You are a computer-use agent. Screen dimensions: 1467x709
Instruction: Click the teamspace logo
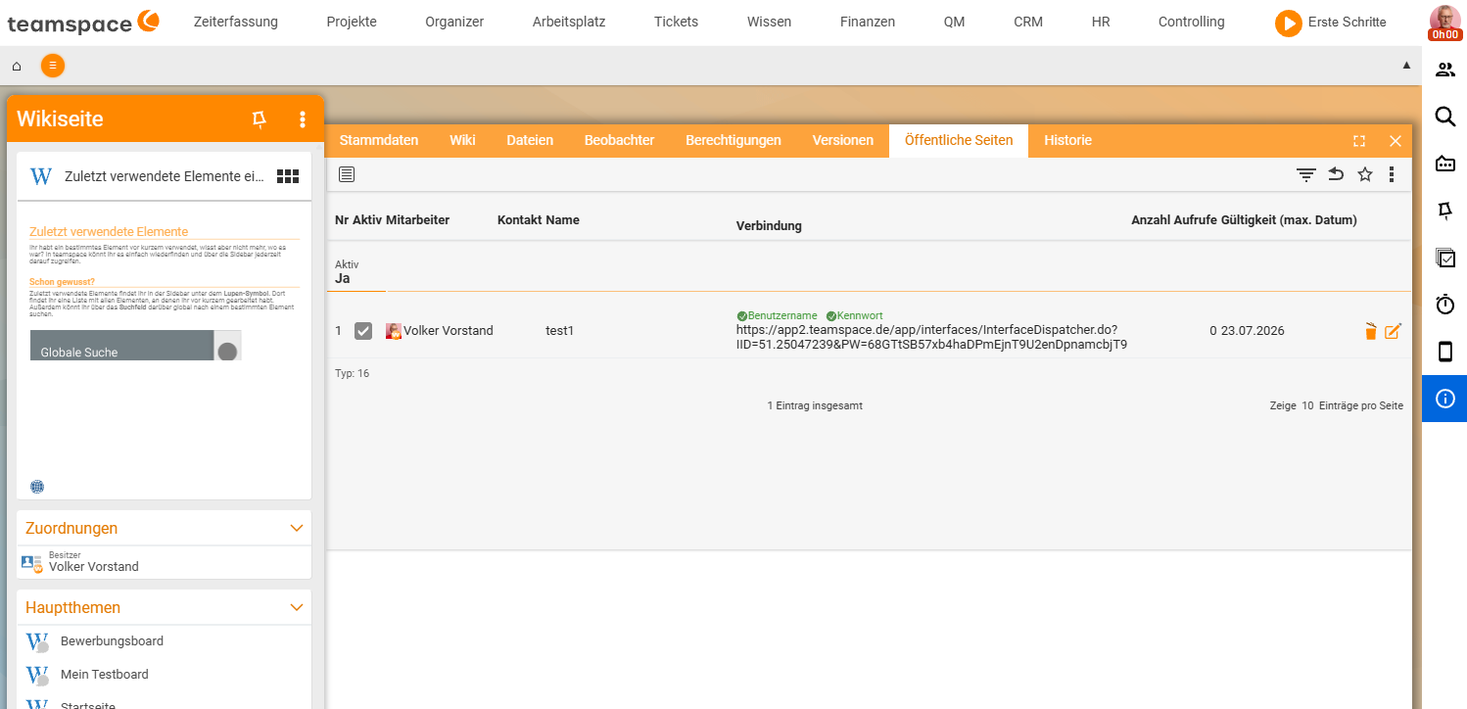82,22
